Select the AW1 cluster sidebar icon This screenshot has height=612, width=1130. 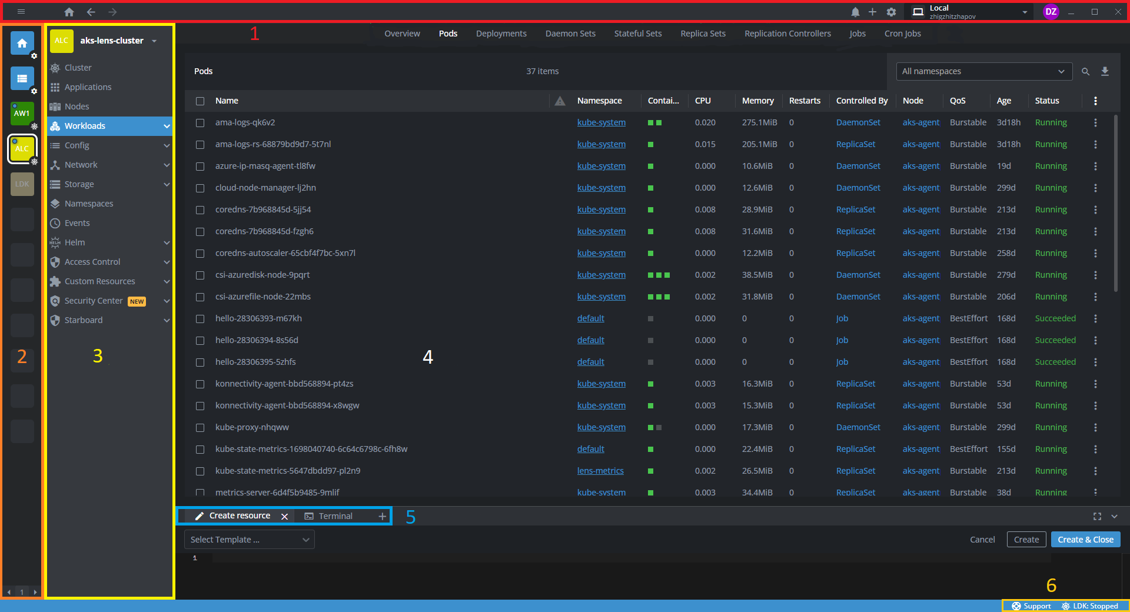[22, 114]
